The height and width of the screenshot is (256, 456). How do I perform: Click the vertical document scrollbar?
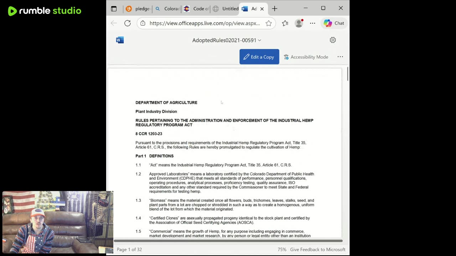tap(347, 74)
